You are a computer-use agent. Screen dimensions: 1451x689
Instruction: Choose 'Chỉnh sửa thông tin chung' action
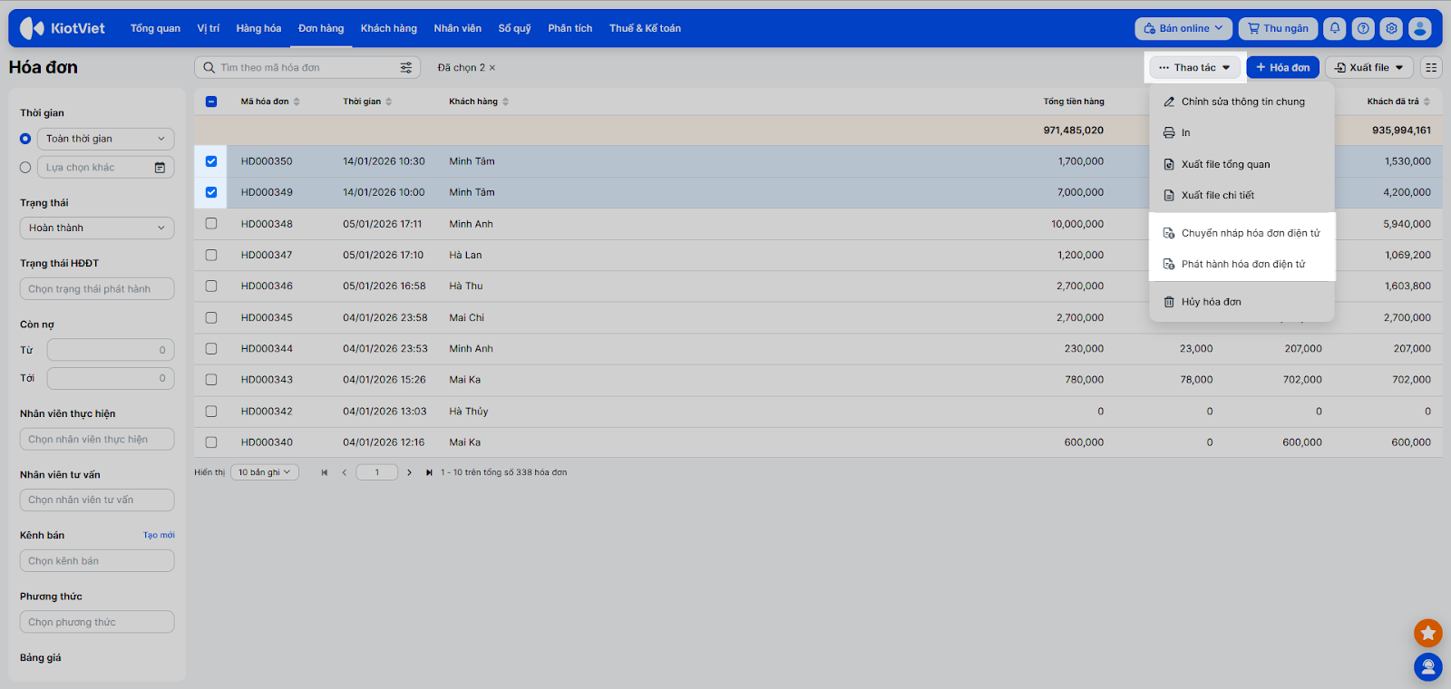pyautogui.click(x=1242, y=102)
